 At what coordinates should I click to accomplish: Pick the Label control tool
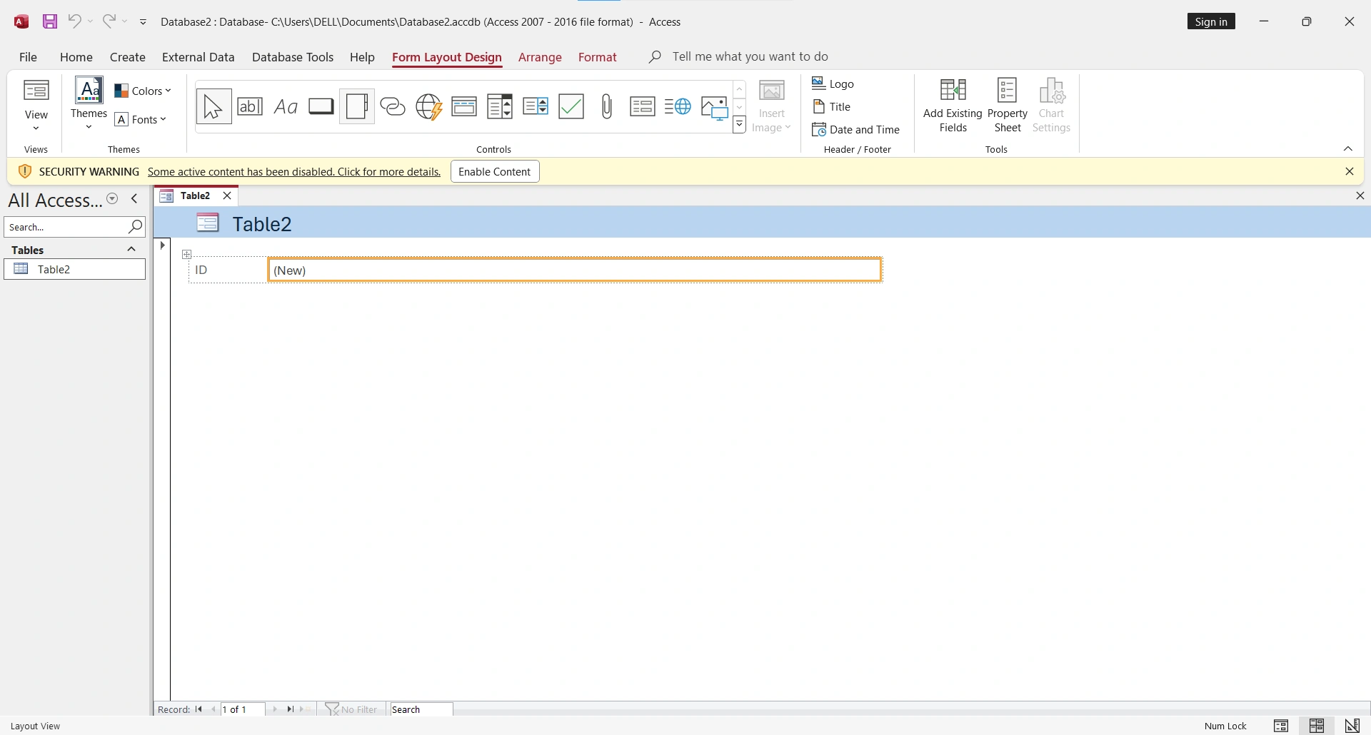pyautogui.click(x=286, y=107)
